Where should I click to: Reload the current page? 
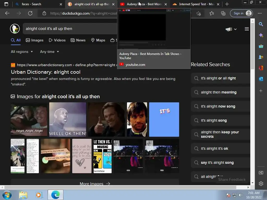[30, 13]
